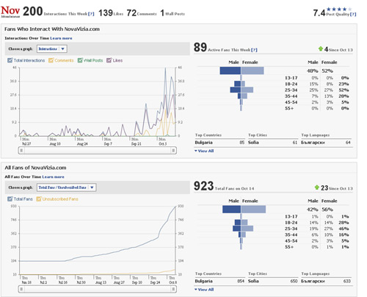Screen dimensions: 367x297
Task: Click the Post Quality star rating
Action: pyautogui.click(x=339, y=9)
